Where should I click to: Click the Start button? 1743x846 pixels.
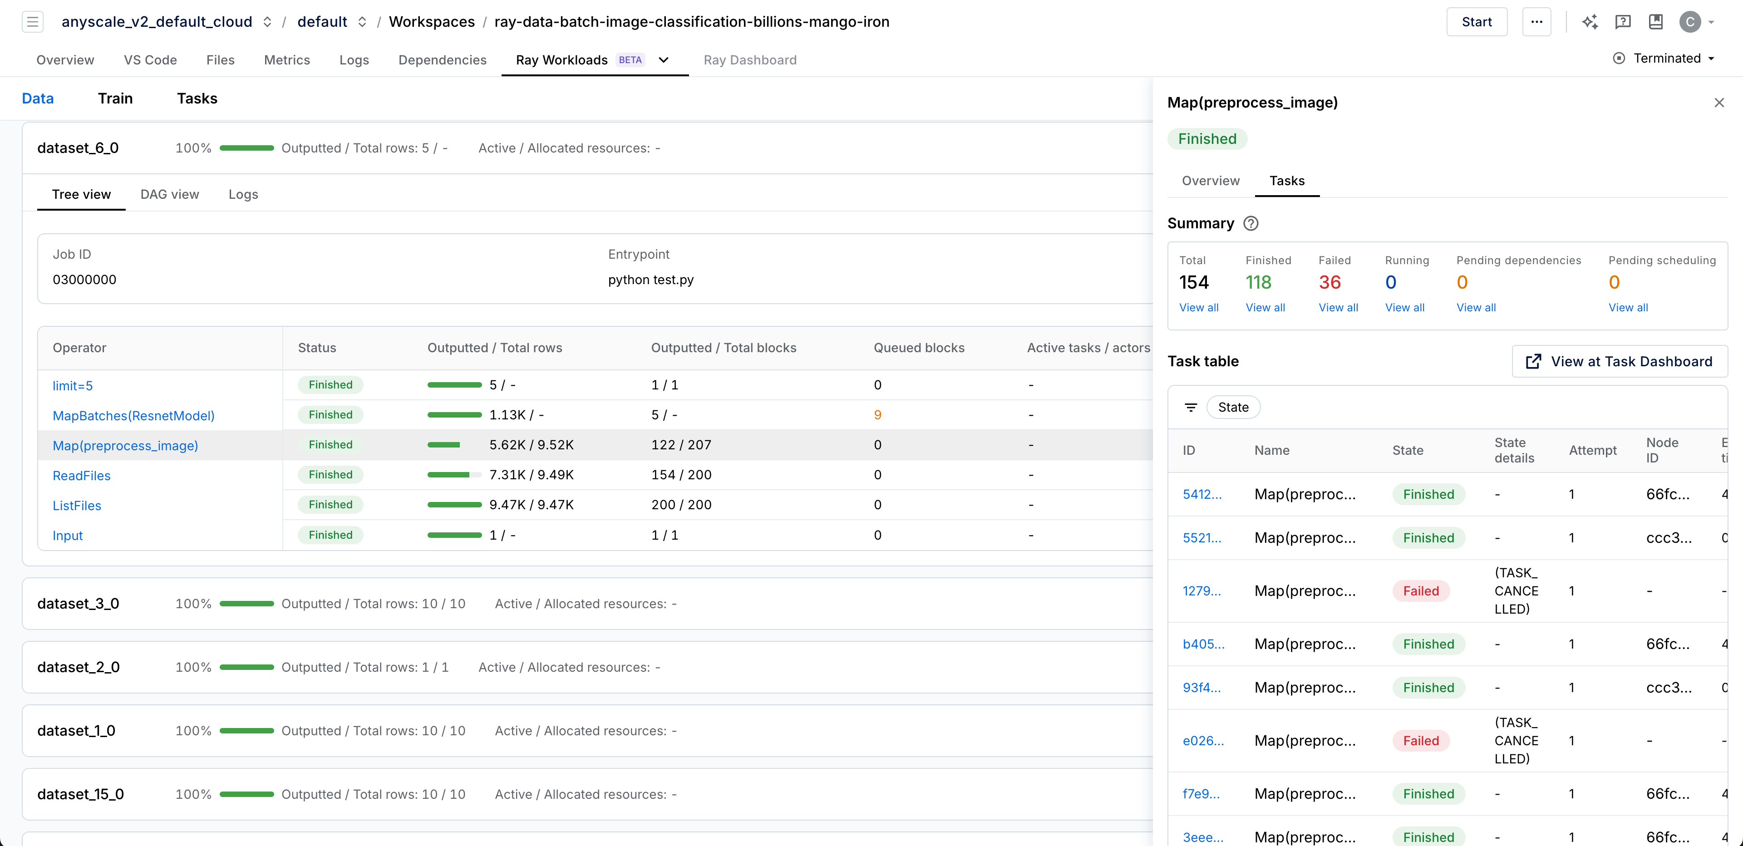pyautogui.click(x=1477, y=21)
